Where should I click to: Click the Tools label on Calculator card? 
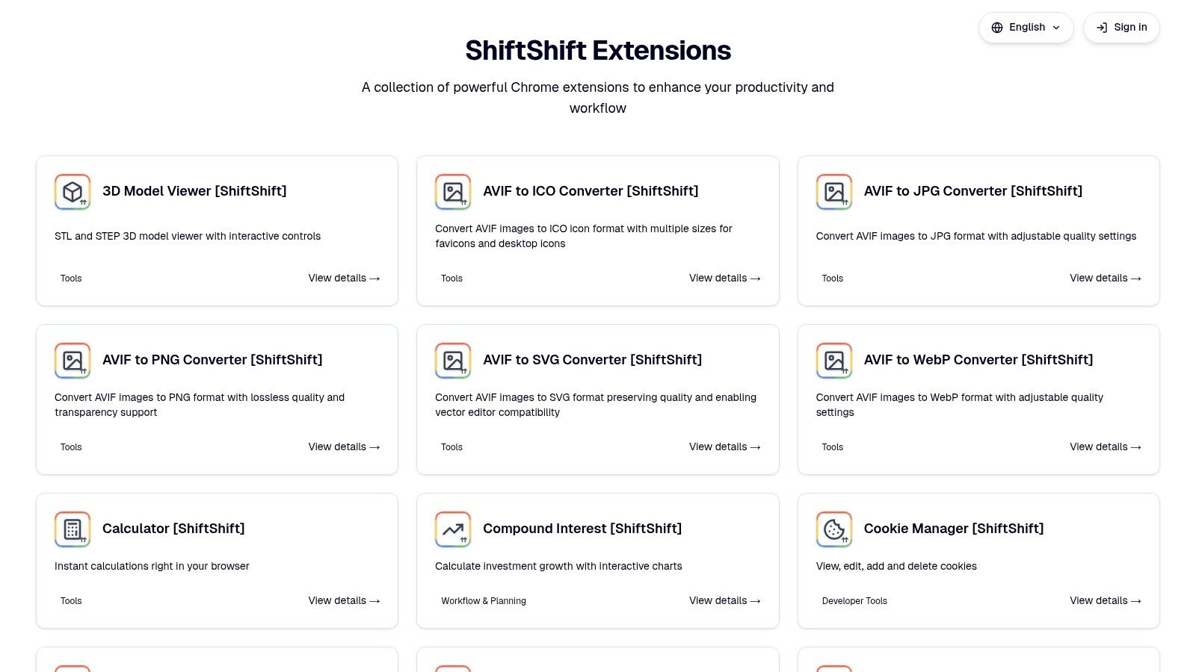coord(71,600)
